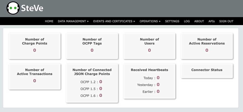The image size is (243, 112).
Task: Click the OCPP 1.2 connected count
Action: click(x=101, y=82)
